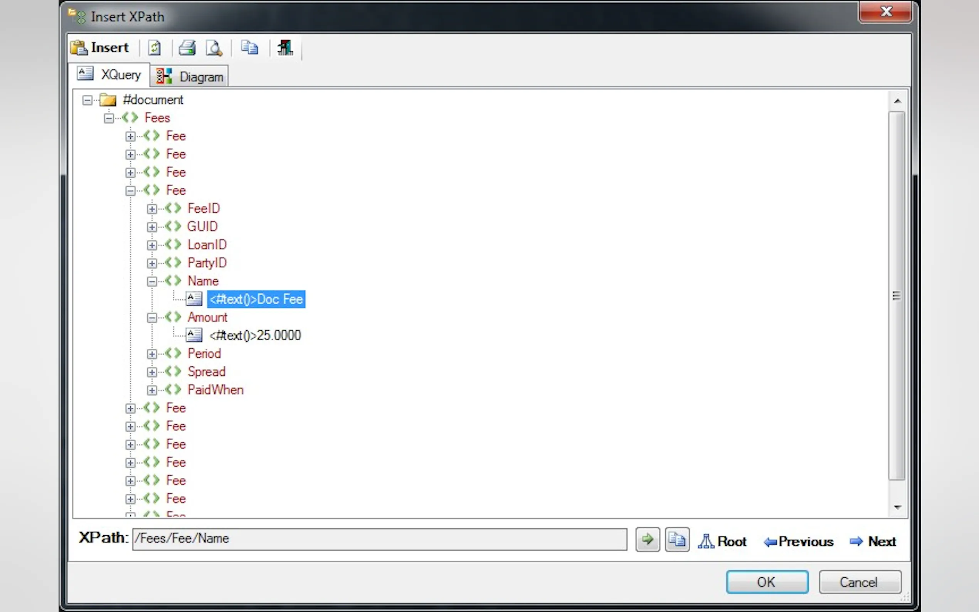Click the exit door toolbar icon
Image resolution: width=979 pixels, height=612 pixels.
(x=285, y=48)
